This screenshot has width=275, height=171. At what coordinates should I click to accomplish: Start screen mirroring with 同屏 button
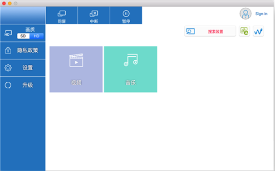(x=62, y=15)
